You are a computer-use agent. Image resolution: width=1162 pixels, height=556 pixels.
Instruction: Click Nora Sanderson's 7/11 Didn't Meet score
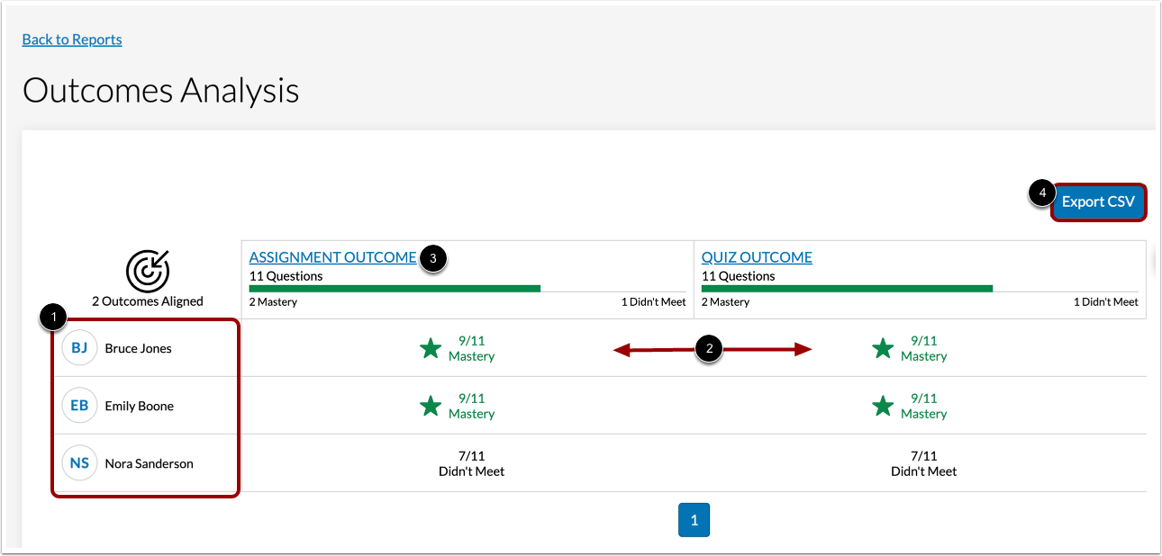[x=471, y=462]
